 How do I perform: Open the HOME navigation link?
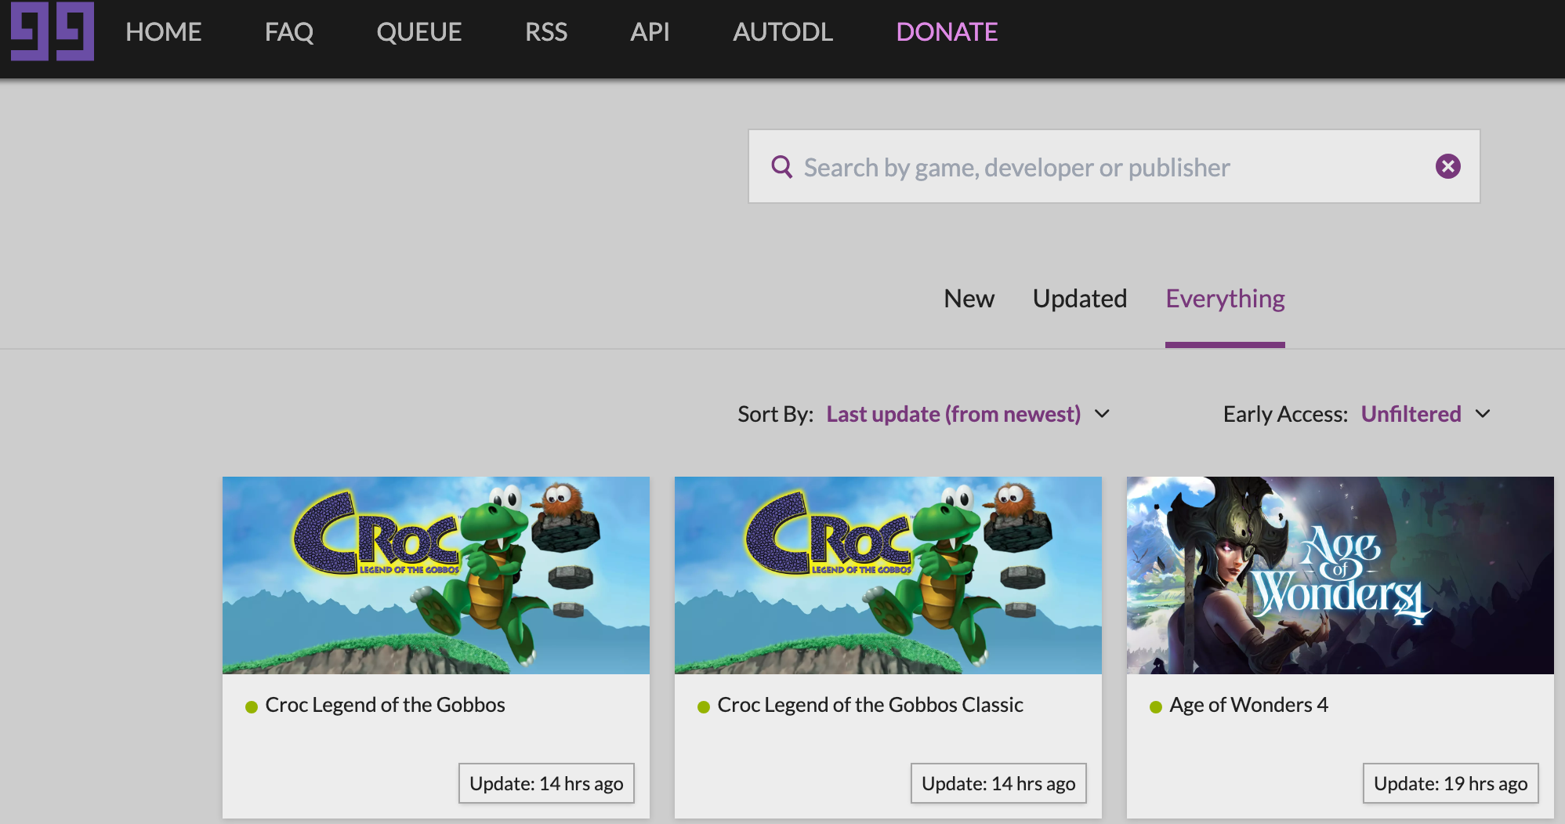click(x=163, y=32)
